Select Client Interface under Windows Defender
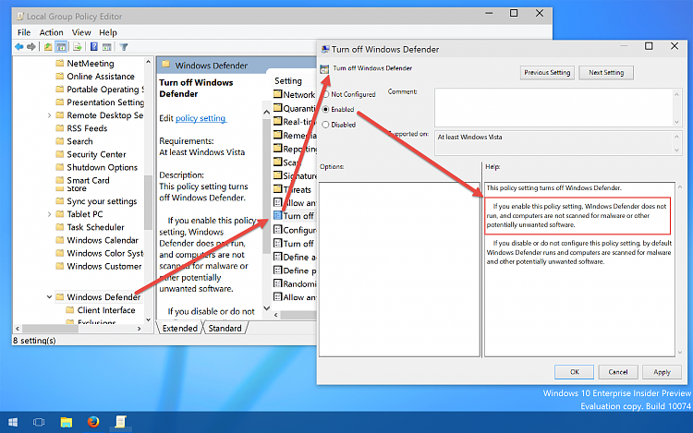The height and width of the screenshot is (433, 693). (x=106, y=310)
